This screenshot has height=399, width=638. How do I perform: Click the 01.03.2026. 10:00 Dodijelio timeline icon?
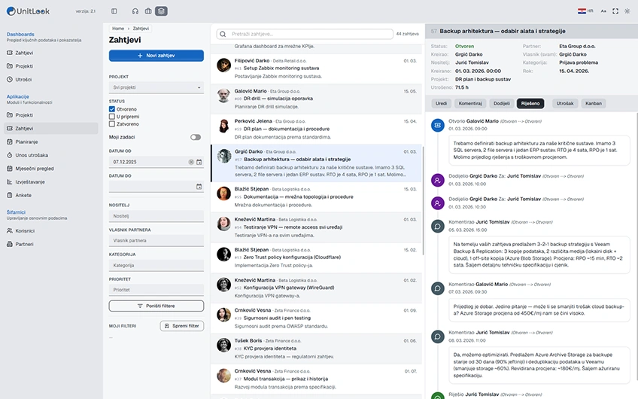click(x=437, y=180)
